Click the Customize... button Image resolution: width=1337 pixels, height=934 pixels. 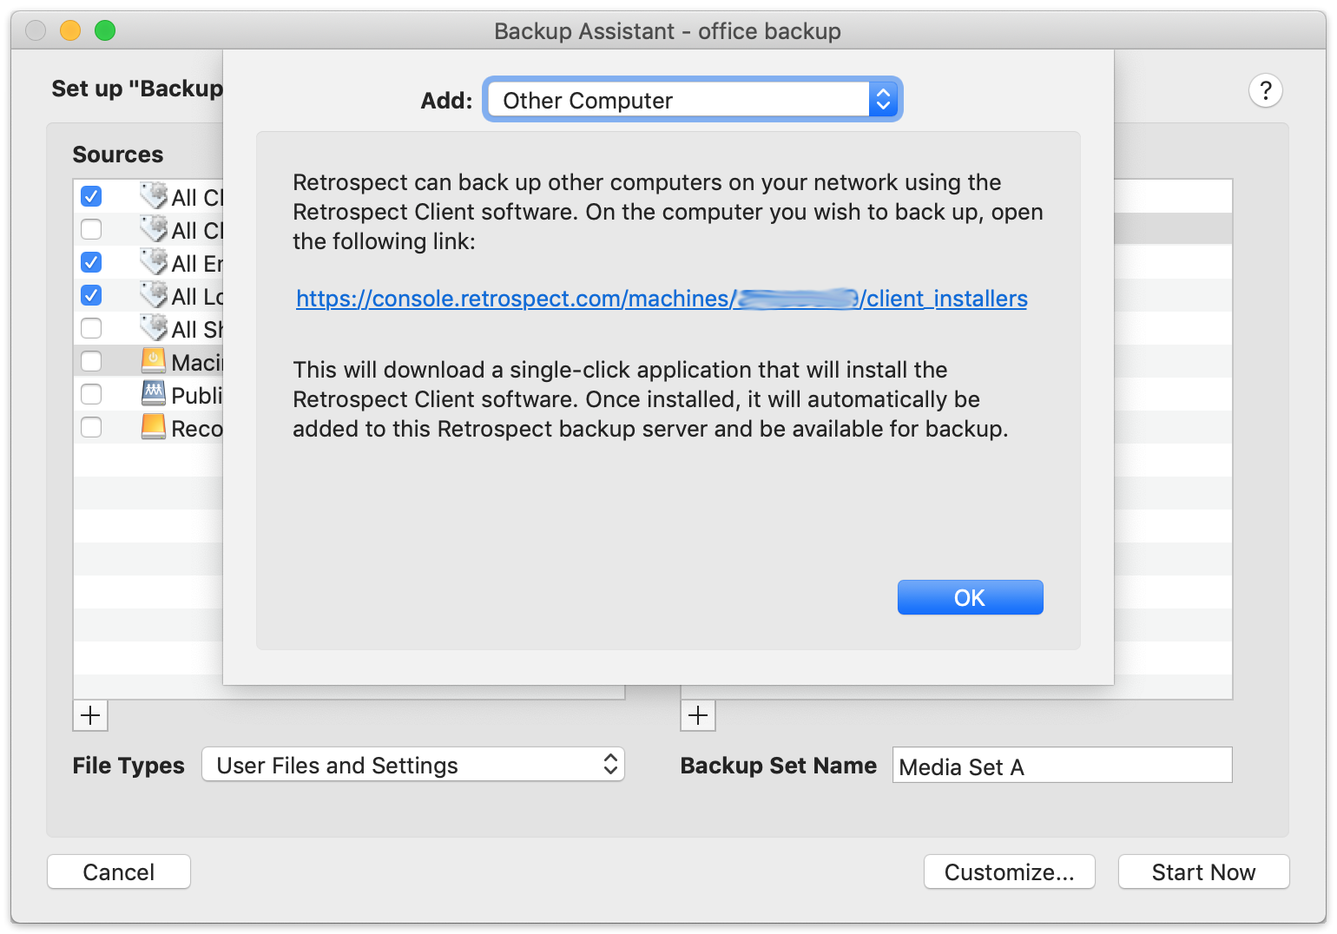click(x=1009, y=872)
